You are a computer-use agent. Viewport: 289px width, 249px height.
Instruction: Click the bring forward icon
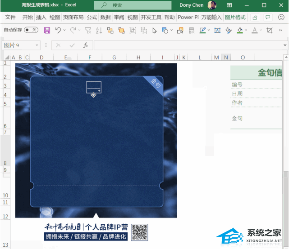[121, 30]
